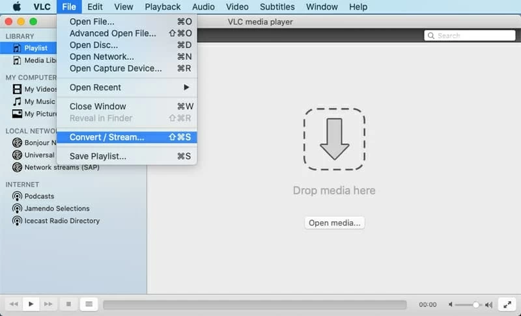Viewport: 521px width, 316px height.
Task: Click the My Pictures image icon
Action: [17, 114]
